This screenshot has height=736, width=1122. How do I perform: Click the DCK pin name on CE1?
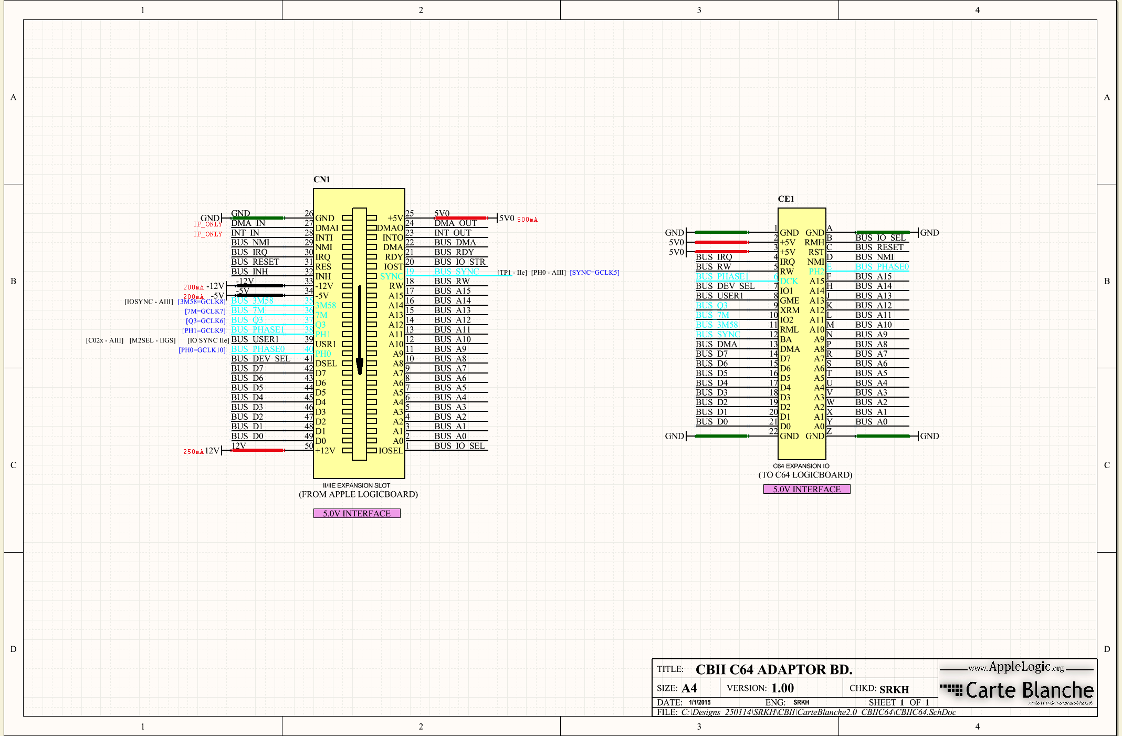coord(789,281)
